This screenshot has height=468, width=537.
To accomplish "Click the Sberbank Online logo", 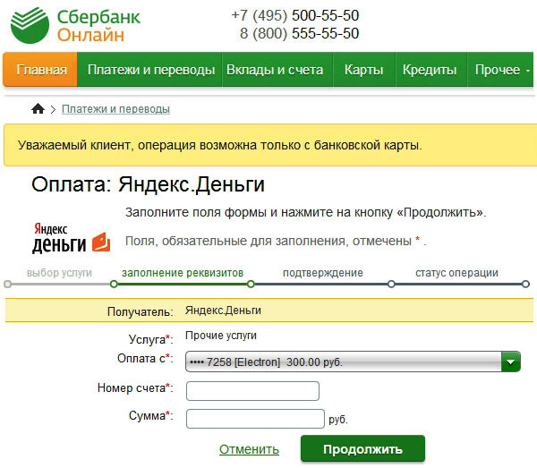I will pos(75,26).
